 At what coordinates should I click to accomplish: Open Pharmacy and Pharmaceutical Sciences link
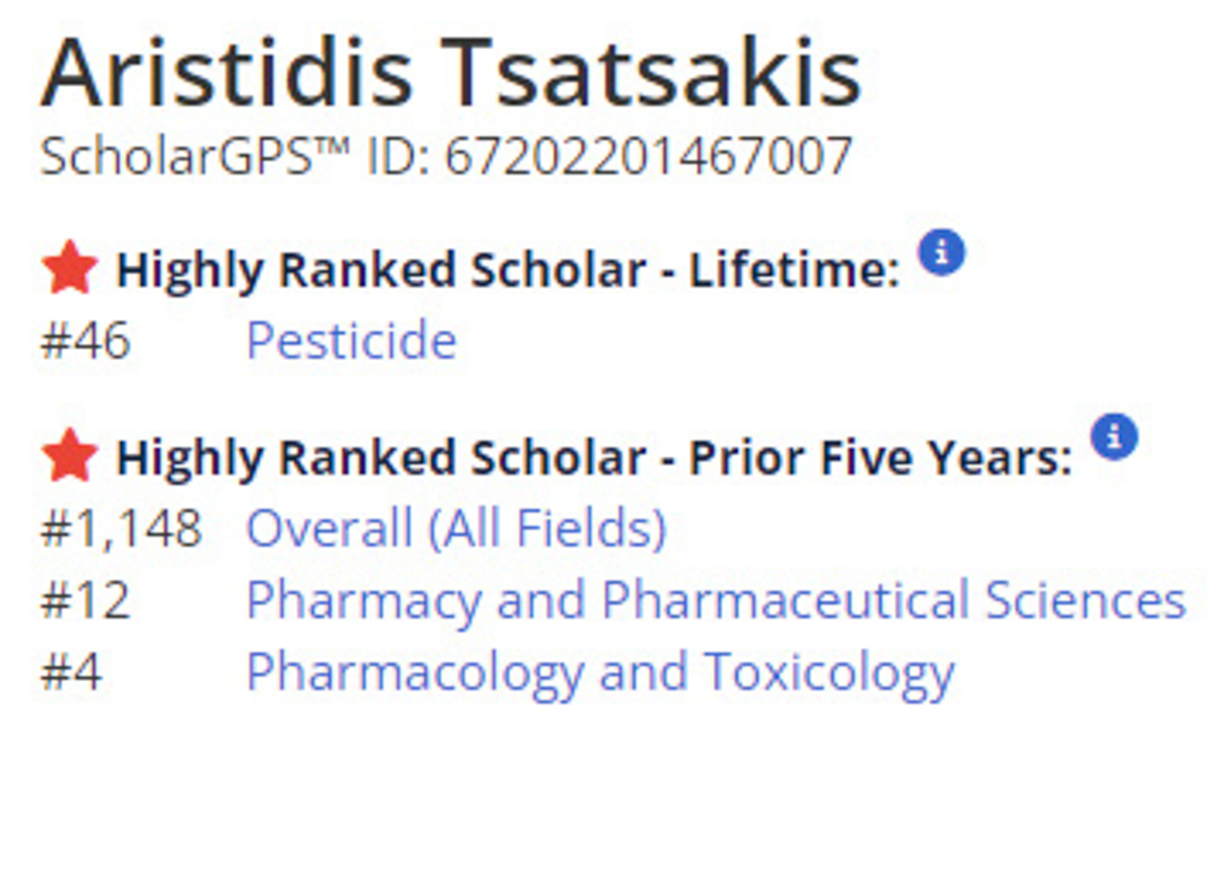pyautogui.click(x=716, y=601)
